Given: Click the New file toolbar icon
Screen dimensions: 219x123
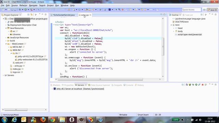Looking at the screenshot, I should pyautogui.click(x=3, y=10).
